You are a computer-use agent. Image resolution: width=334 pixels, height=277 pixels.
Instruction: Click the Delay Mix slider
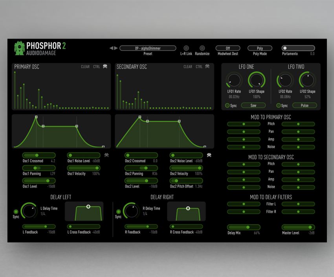244,227
